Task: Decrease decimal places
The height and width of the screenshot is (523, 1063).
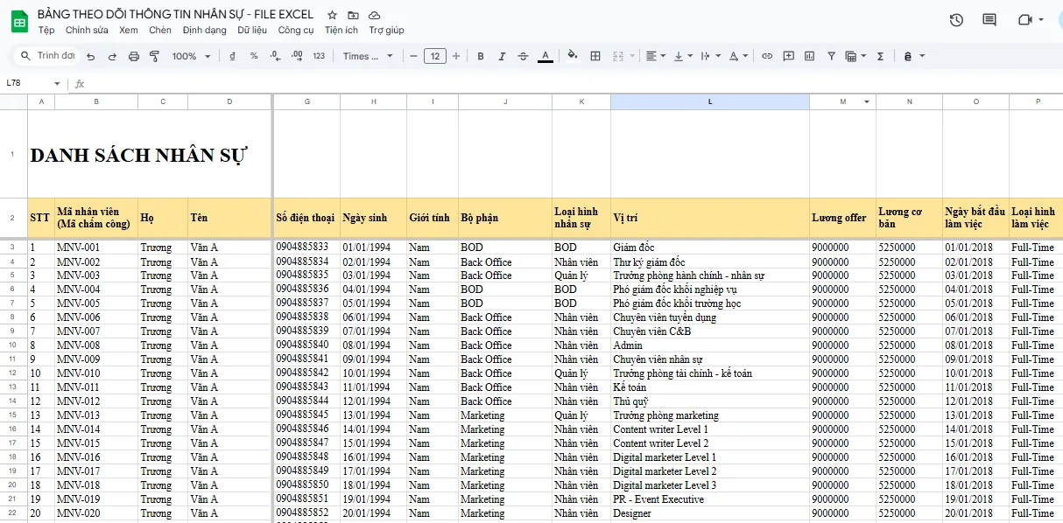Action: click(x=275, y=56)
